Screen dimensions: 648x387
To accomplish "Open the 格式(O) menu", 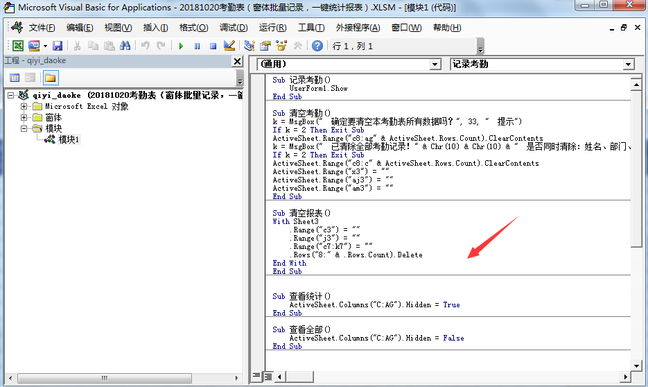I will [x=193, y=28].
